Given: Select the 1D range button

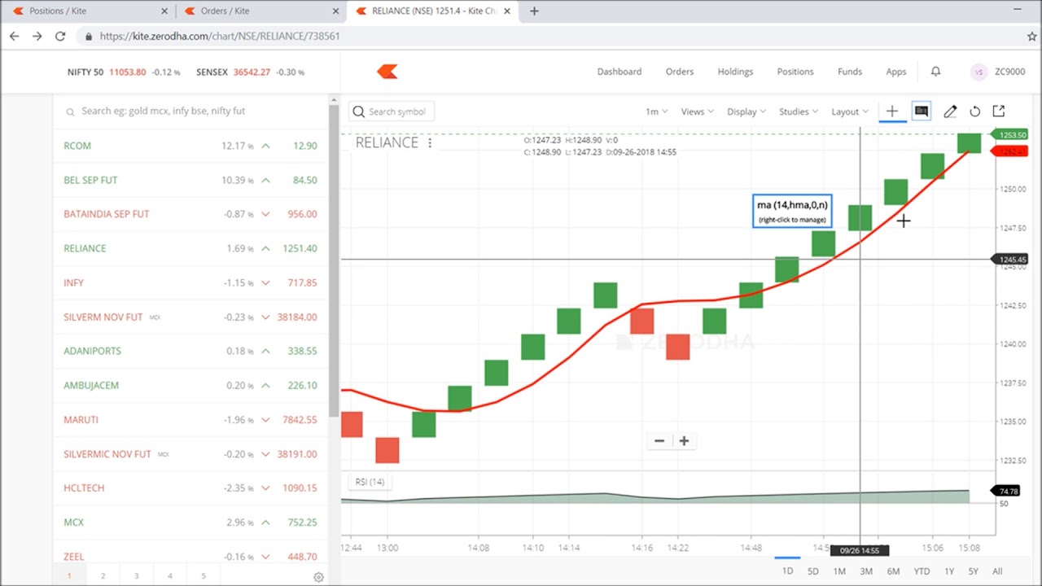Looking at the screenshot, I should click(x=787, y=571).
